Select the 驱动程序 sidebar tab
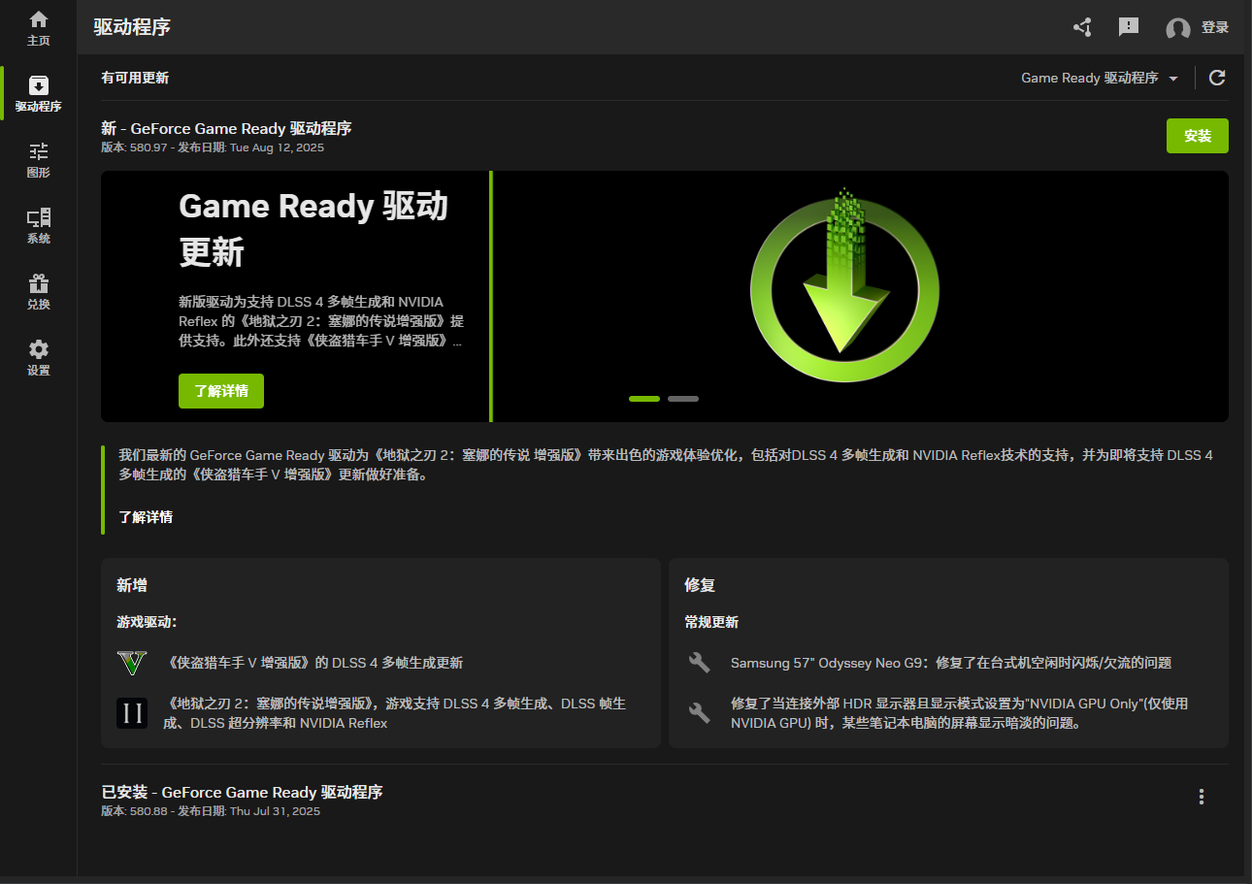The width and height of the screenshot is (1252, 884). pos(39,94)
